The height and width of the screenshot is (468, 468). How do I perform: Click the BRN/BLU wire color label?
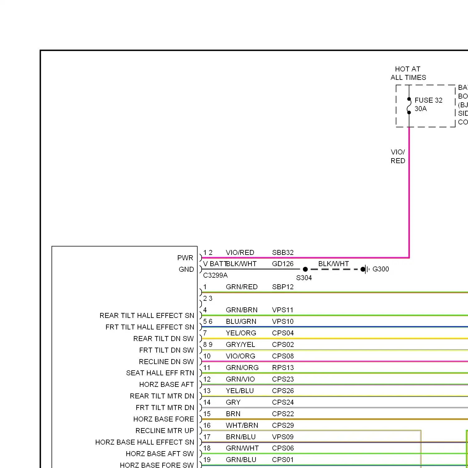(x=241, y=437)
